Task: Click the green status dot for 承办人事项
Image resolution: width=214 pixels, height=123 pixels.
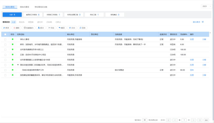Action: pos(13,39)
